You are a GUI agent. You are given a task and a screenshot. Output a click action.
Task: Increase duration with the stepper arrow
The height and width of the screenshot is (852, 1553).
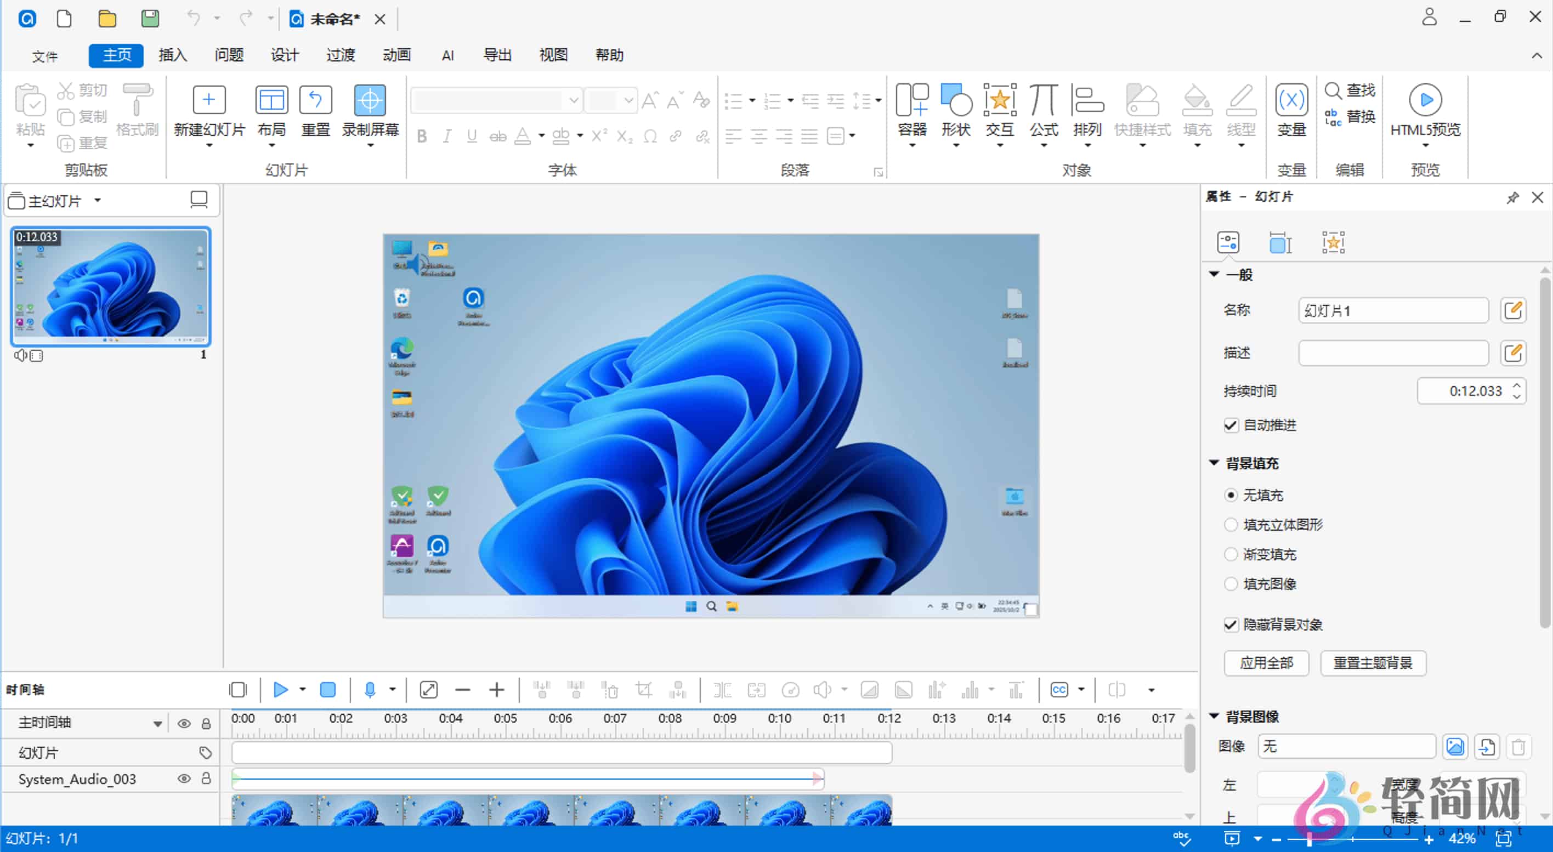coord(1518,385)
